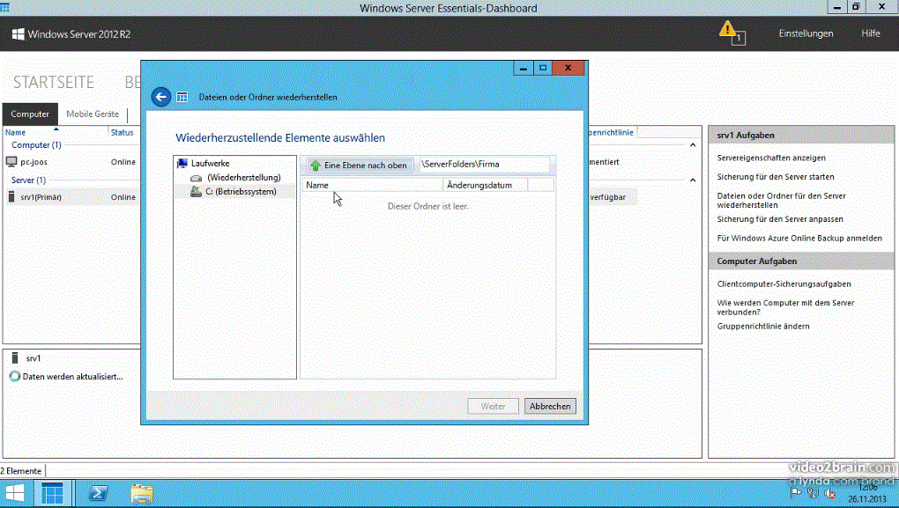Open File Explorer from the taskbar
Screen dimensions: 899x508
(142, 493)
